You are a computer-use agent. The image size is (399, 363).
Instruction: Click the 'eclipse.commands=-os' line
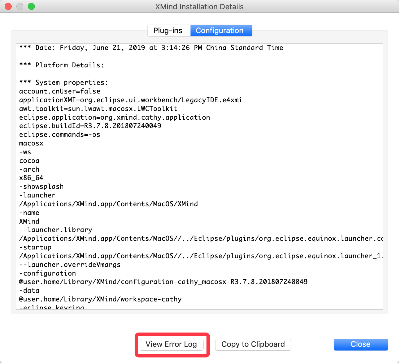click(60, 134)
